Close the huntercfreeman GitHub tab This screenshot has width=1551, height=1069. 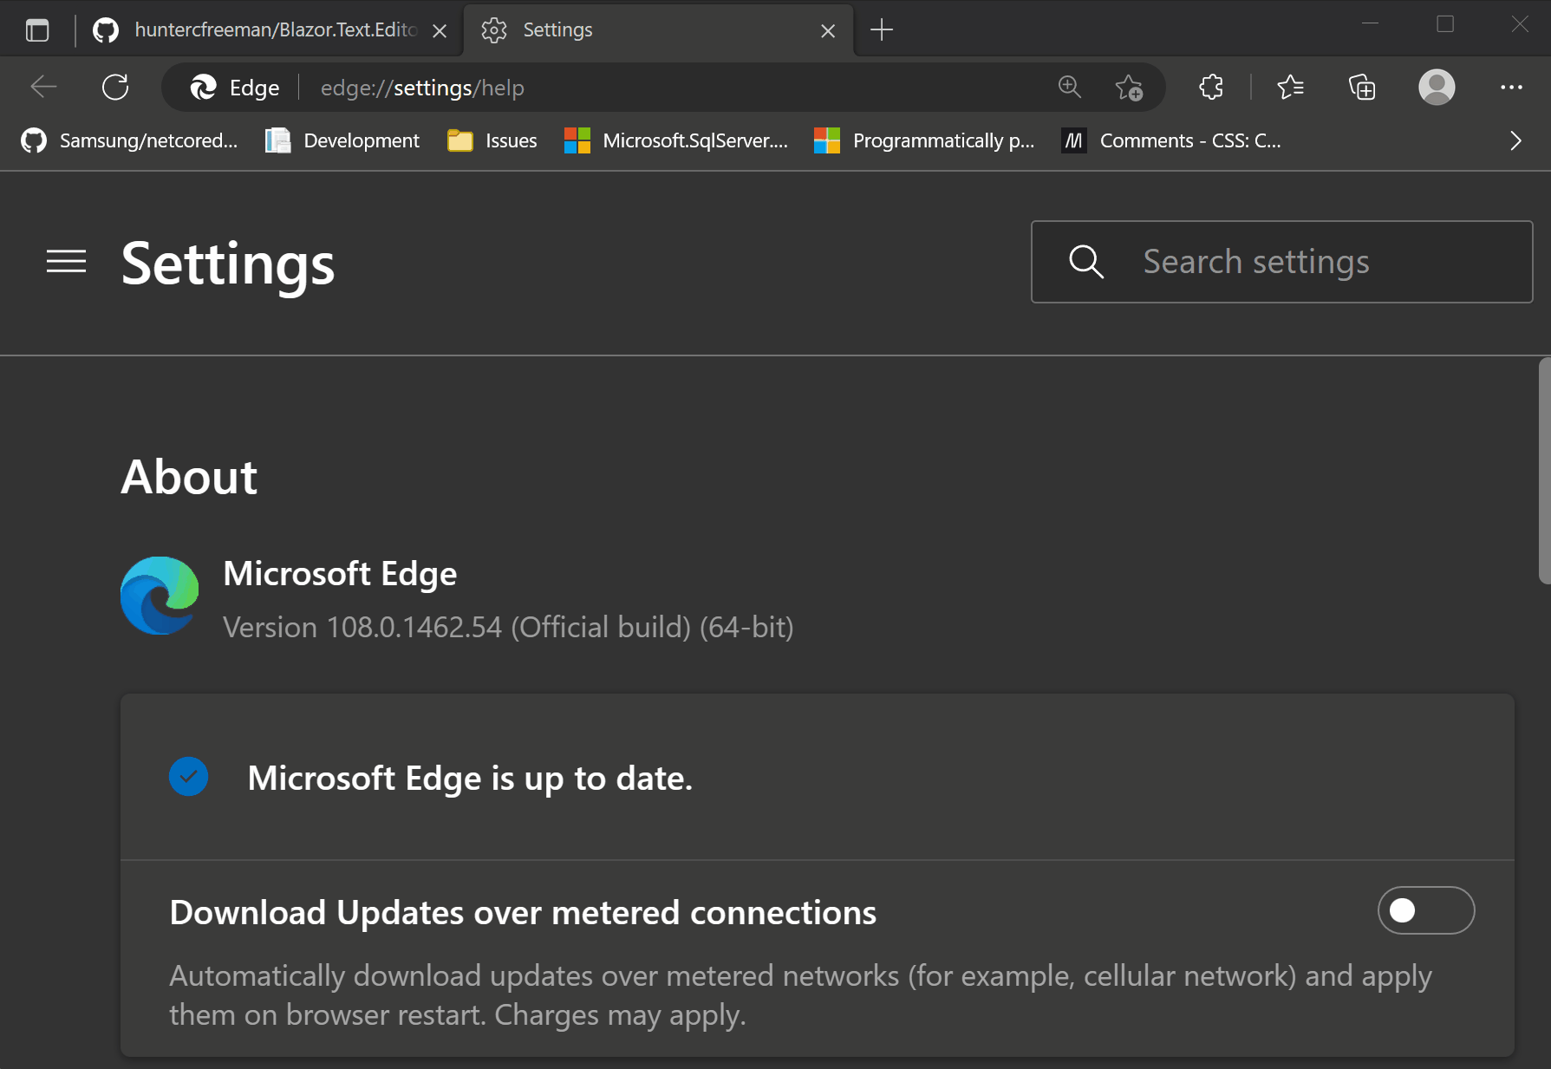pyautogui.click(x=440, y=31)
